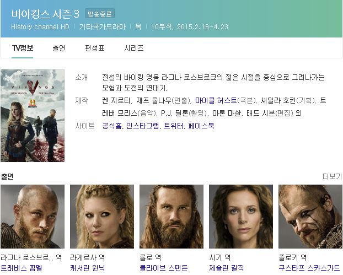Open the 출연 tab
The image size is (343, 275).
tap(59, 48)
